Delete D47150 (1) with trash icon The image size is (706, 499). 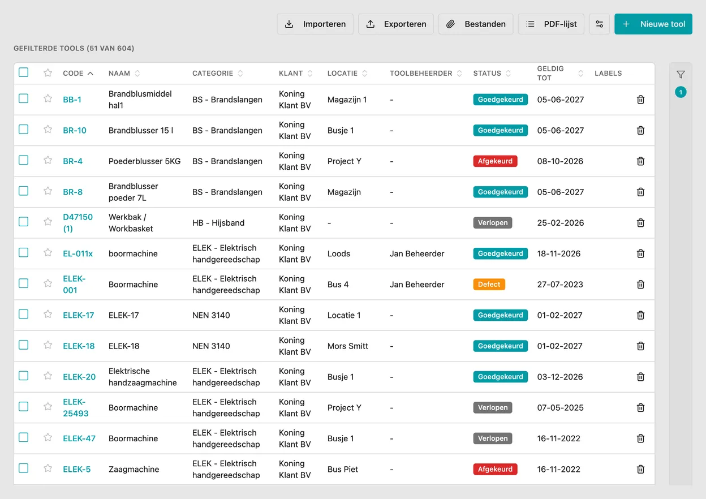[640, 223]
